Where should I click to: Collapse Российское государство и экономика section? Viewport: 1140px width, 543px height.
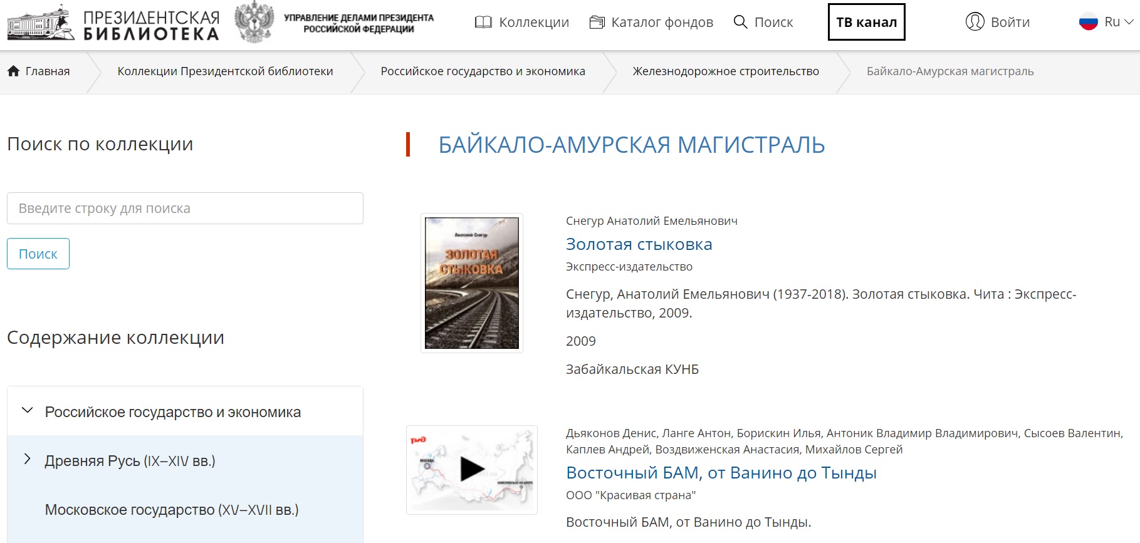point(27,411)
